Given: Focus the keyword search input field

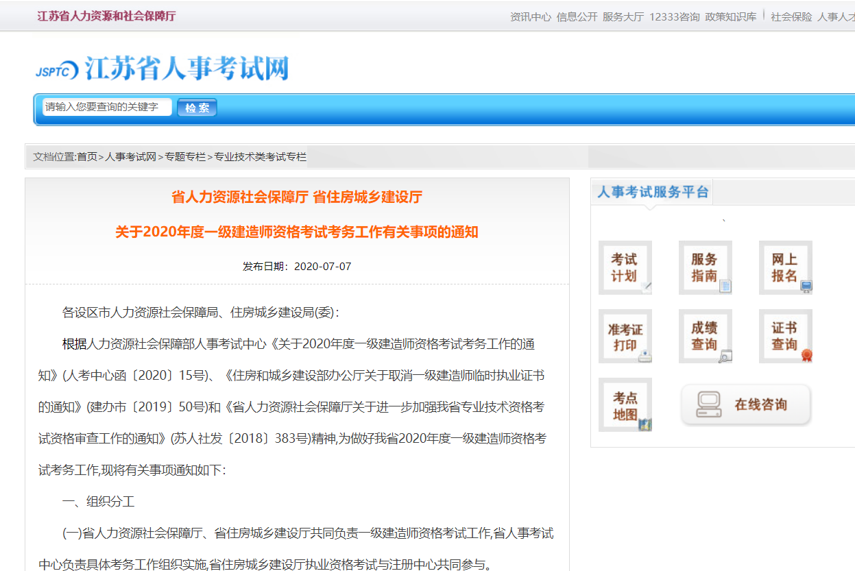Looking at the screenshot, I should [x=107, y=107].
